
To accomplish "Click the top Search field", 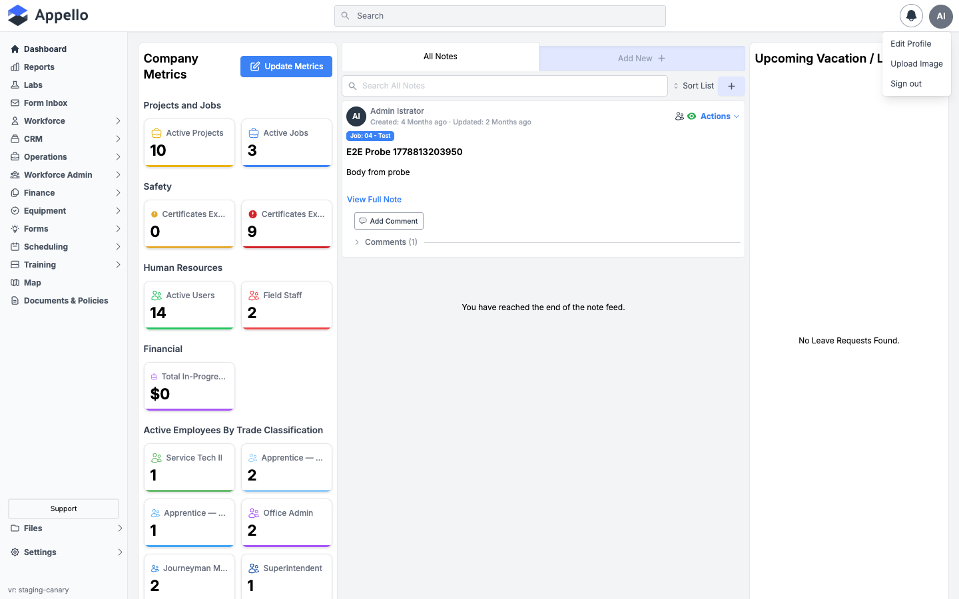I will [500, 16].
